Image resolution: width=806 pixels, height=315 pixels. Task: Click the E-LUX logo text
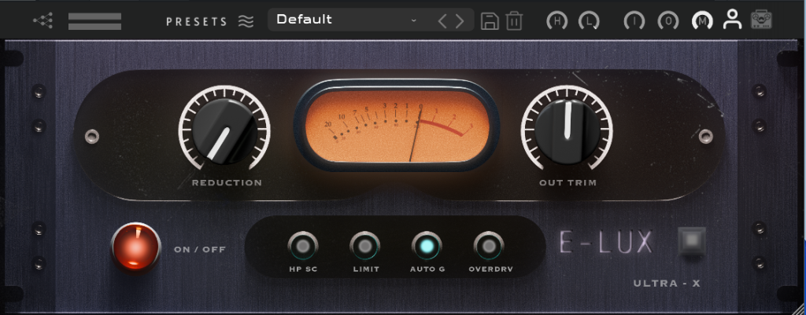[606, 242]
